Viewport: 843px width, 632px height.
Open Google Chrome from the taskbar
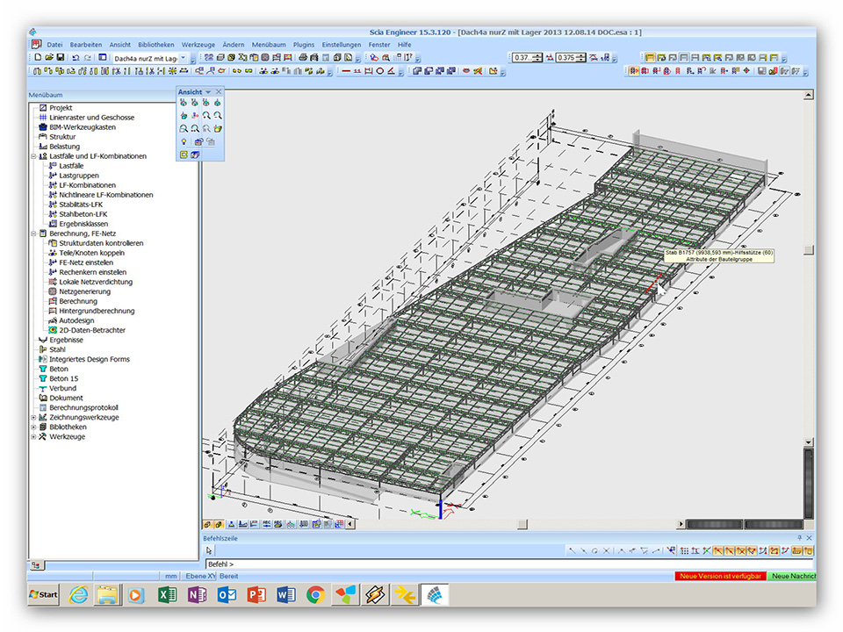[x=315, y=594]
